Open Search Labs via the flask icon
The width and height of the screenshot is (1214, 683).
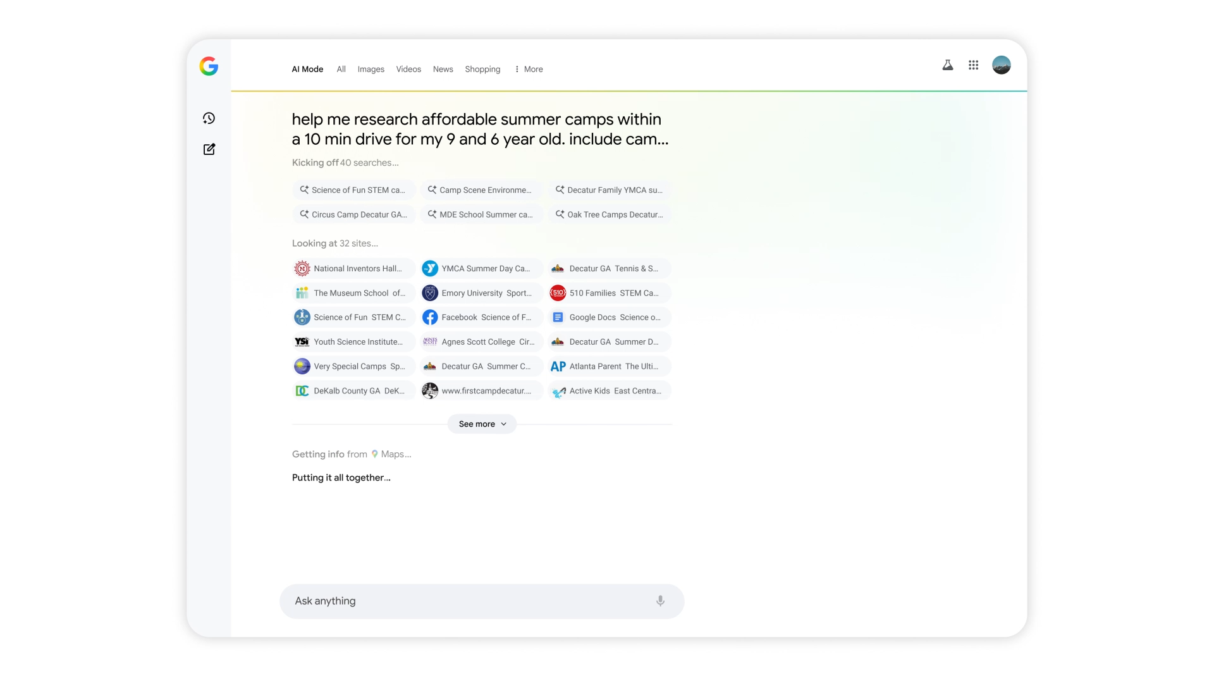tap(947, 65)
